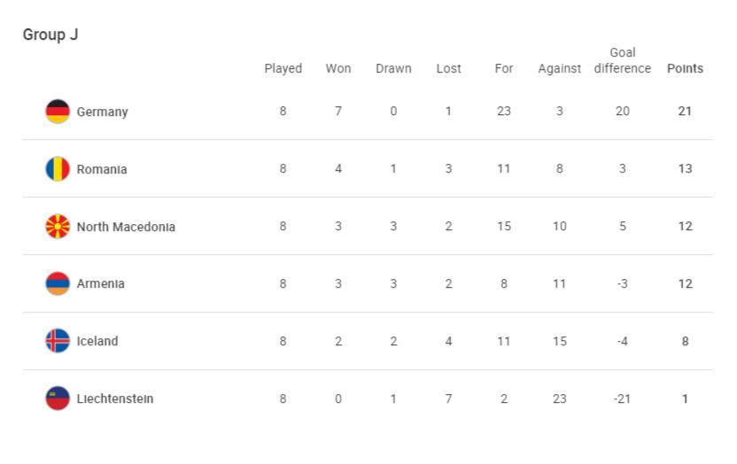Open the Germany team name link

tap(103, 112)
